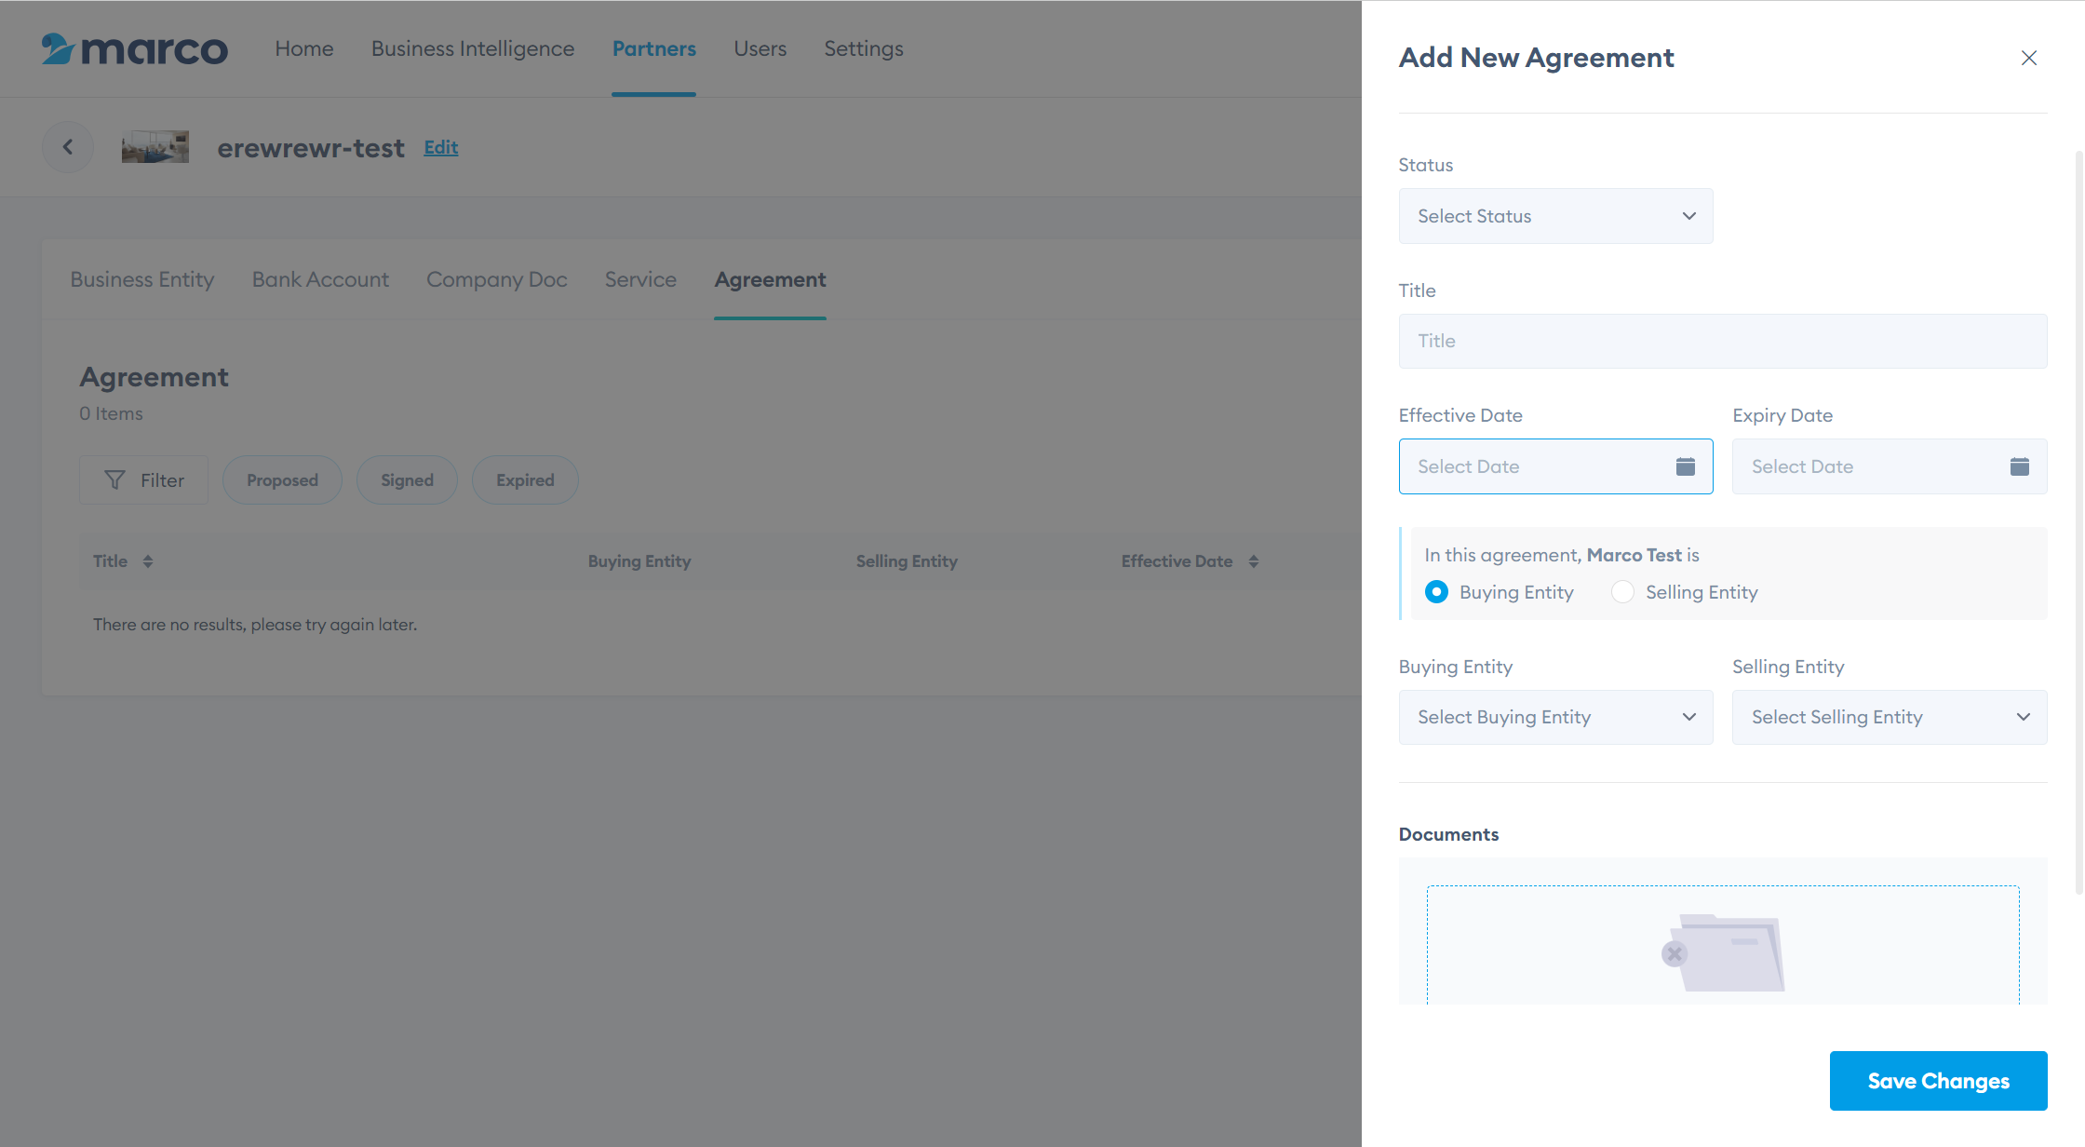
Task: Click the Marco logo icon
Action: click(58, 48)
